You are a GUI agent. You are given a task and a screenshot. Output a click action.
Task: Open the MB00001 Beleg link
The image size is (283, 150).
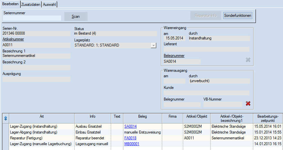click(x=131, y=144)
